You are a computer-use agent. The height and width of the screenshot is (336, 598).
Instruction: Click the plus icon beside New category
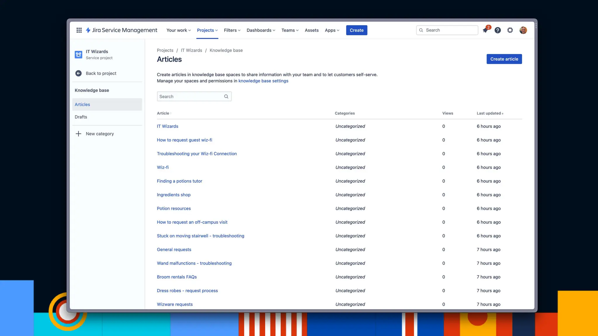[x=78, y=134]
